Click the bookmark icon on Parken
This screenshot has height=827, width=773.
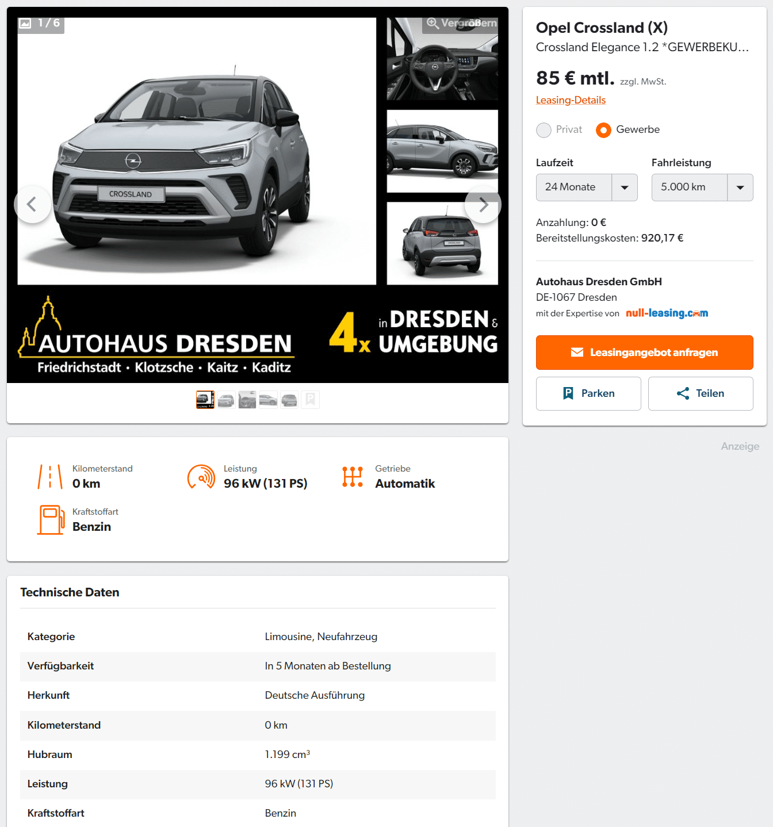click(568, 393)
